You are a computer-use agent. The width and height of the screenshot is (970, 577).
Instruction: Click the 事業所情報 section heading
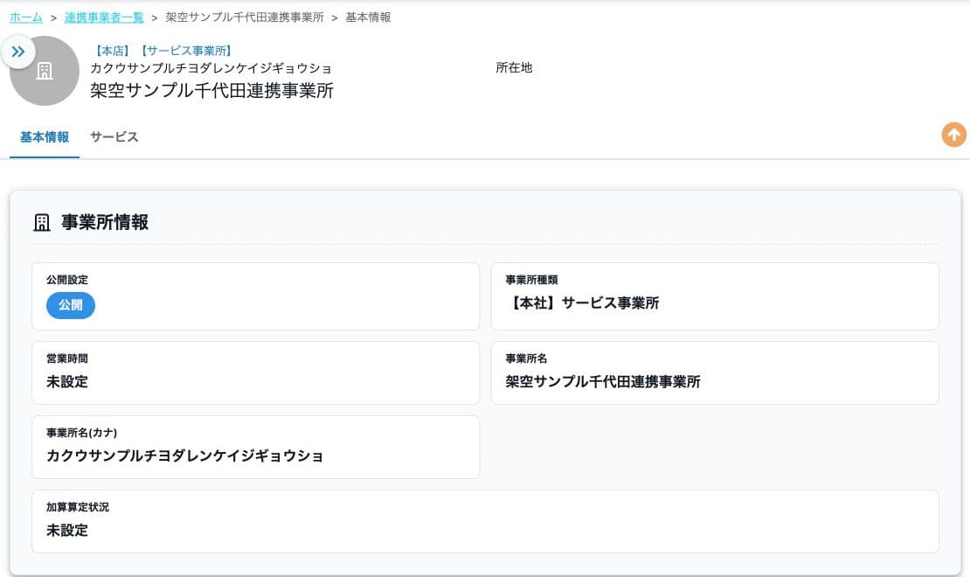(105, 222)
